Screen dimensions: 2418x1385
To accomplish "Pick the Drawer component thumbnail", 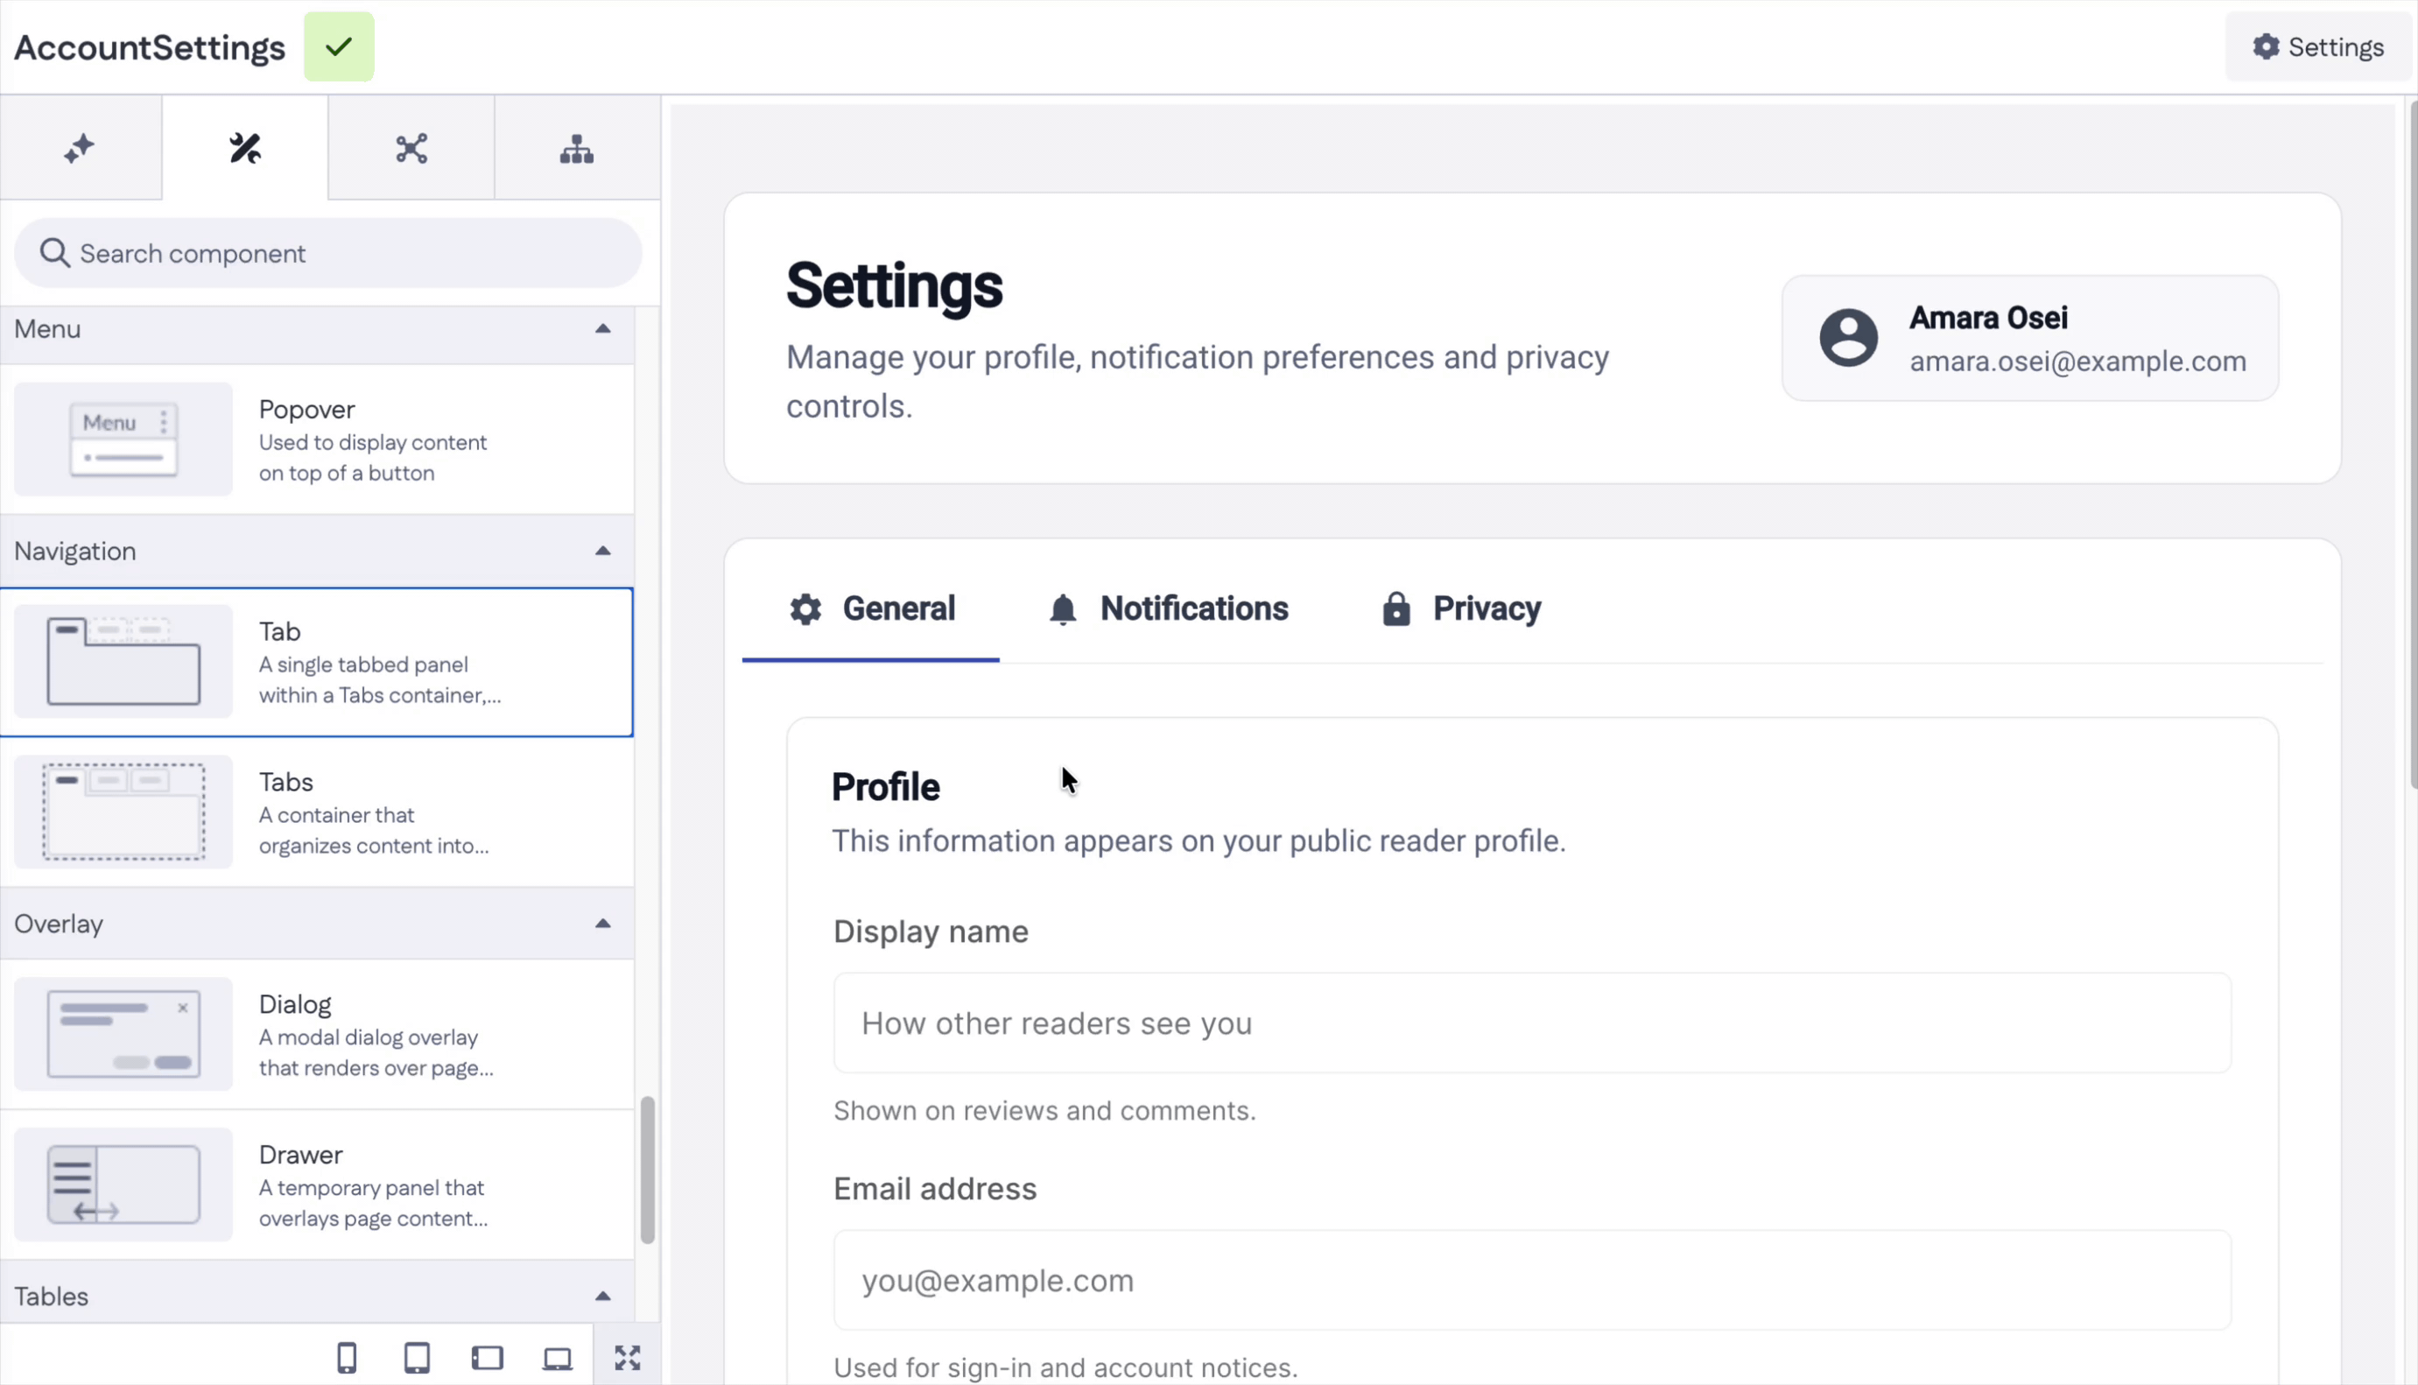I will click(x=123, y=1185).
